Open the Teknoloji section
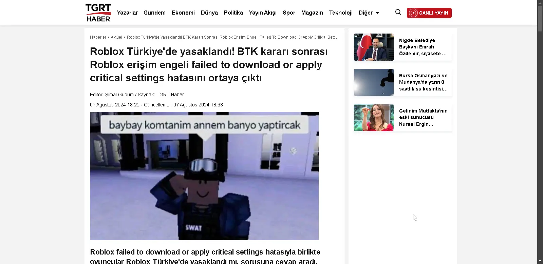The width and height of the screenshot is (543, 264). click(341, 13)
